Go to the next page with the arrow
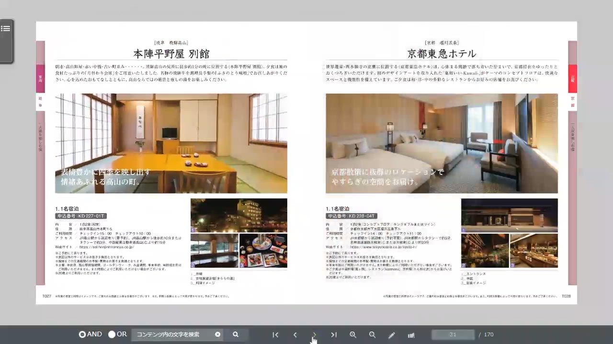The image size is (613, 344). (314, 334)
